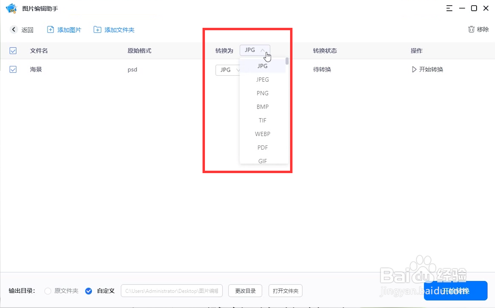Click the pending status 待转换 for 海景
The height and width of the screenshot is (308, 495).
pos(321,69)
